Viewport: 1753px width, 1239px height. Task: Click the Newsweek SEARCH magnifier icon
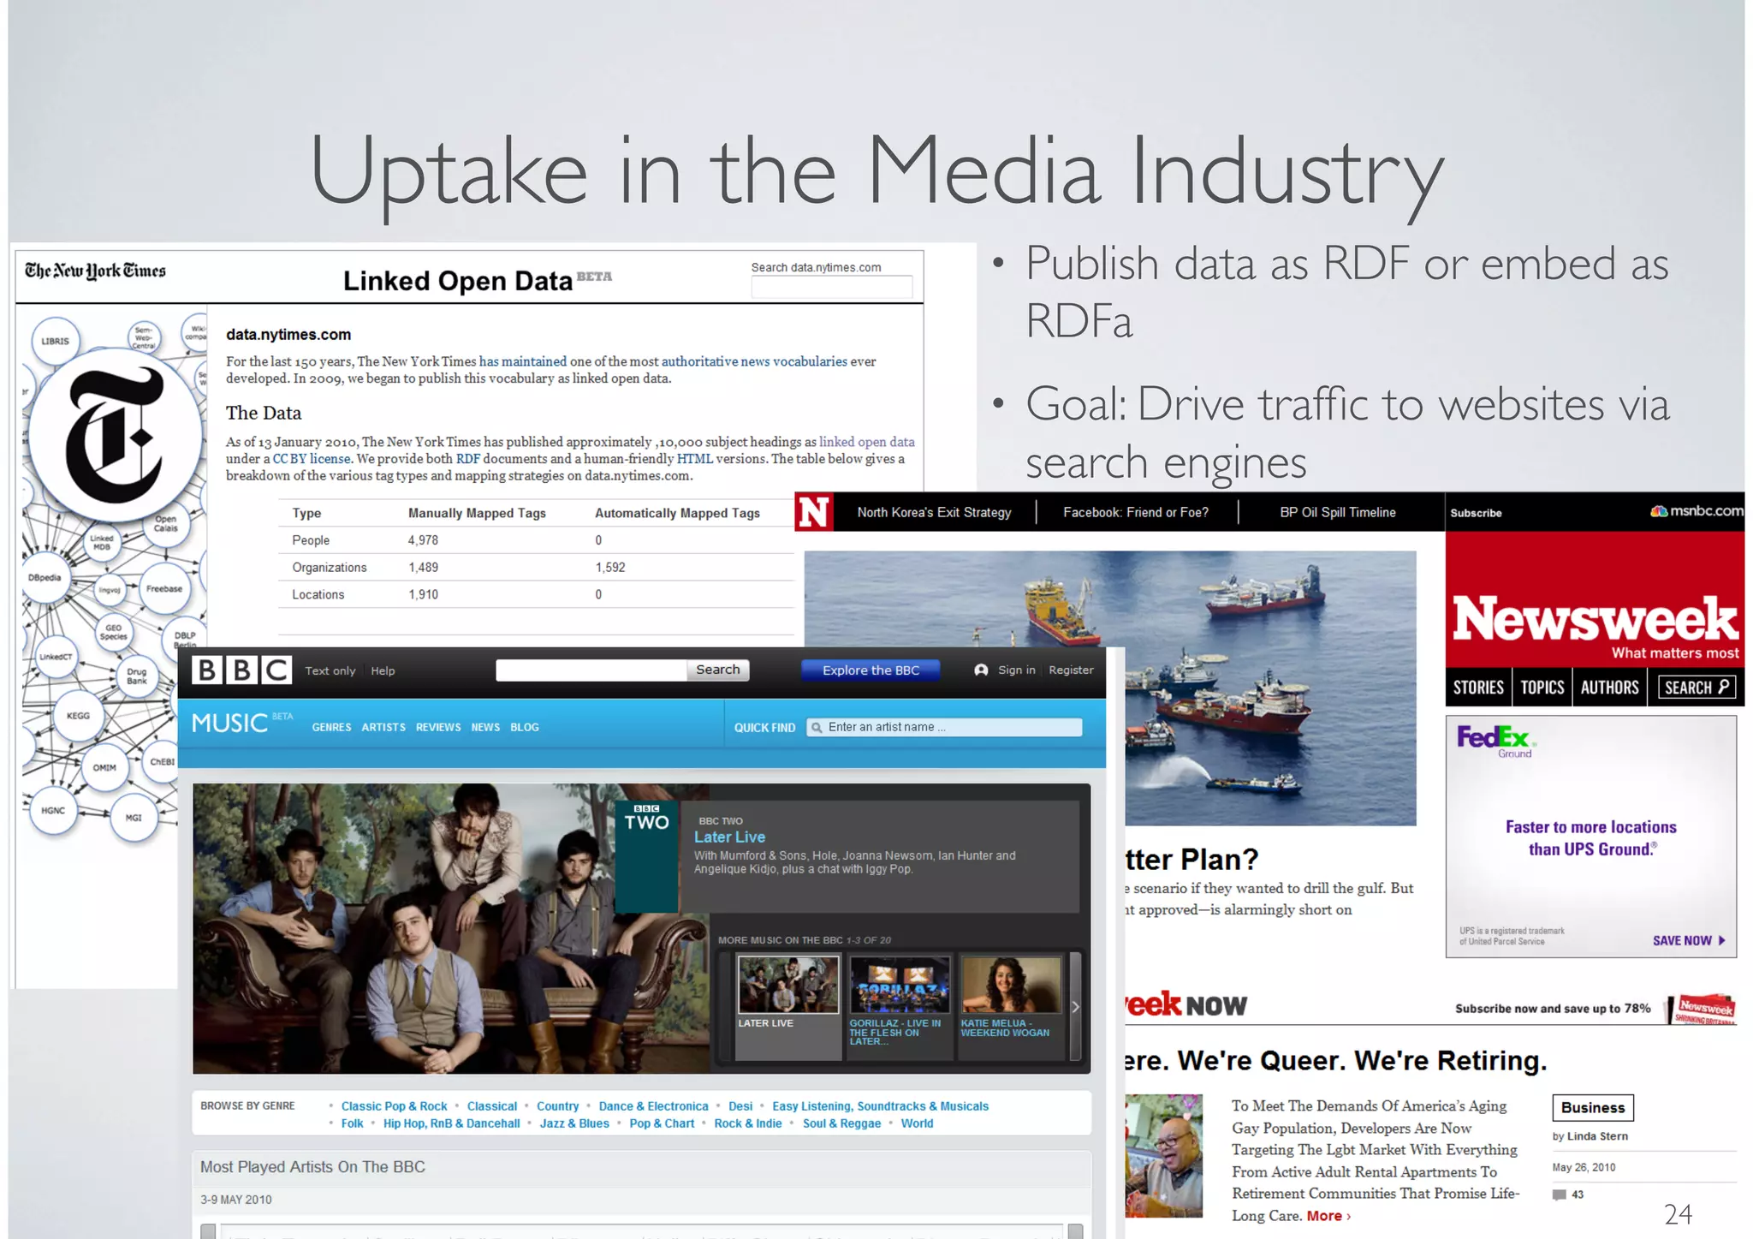(1723, 687)
